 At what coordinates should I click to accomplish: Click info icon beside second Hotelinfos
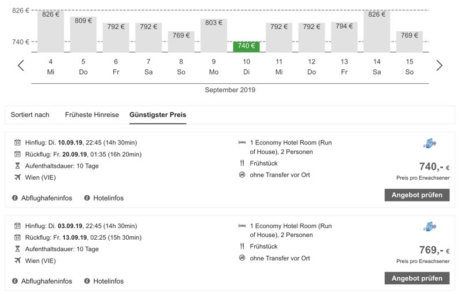pyautogui.click(x=87, y=281)
